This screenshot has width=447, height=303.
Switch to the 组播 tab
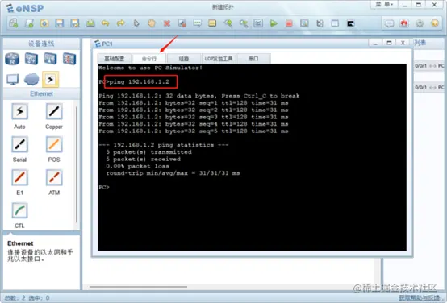tap(184, 59)
